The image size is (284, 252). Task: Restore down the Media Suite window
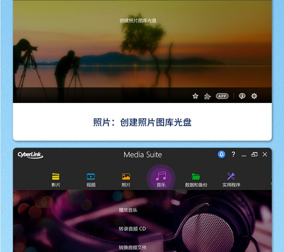tap(254, 154)
